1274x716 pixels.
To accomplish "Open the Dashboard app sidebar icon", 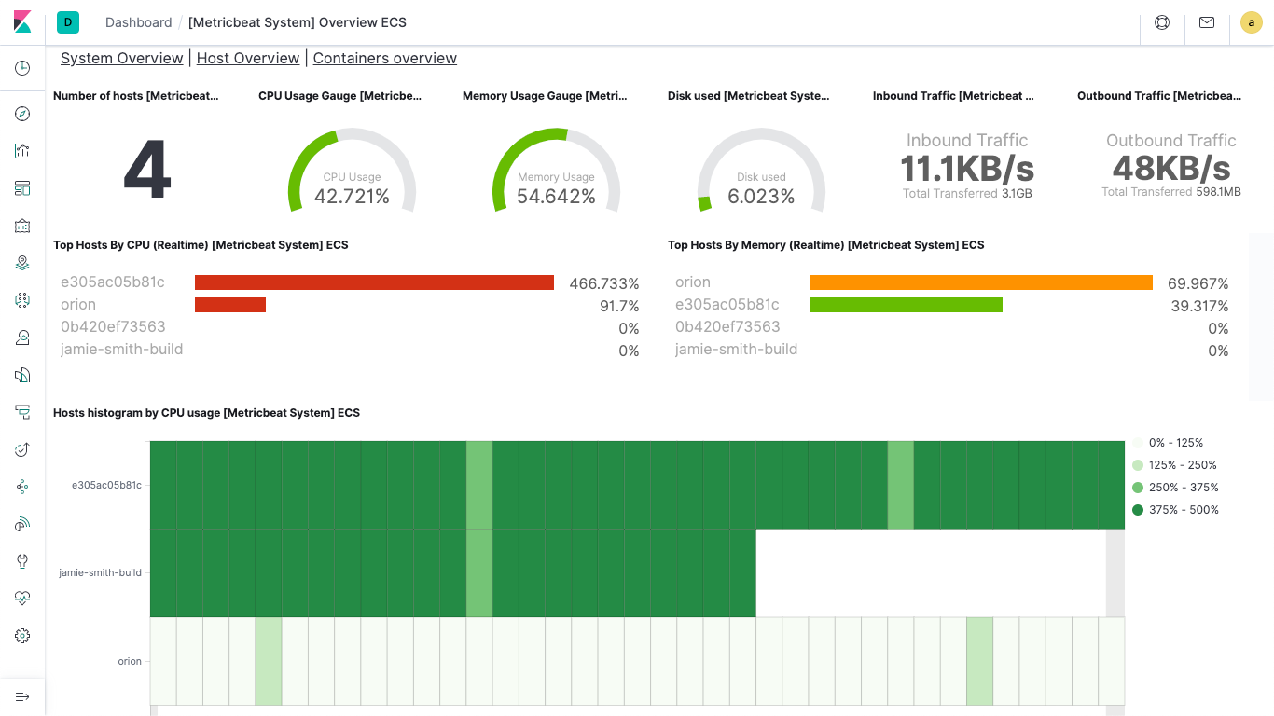I will tap(22, 188).
